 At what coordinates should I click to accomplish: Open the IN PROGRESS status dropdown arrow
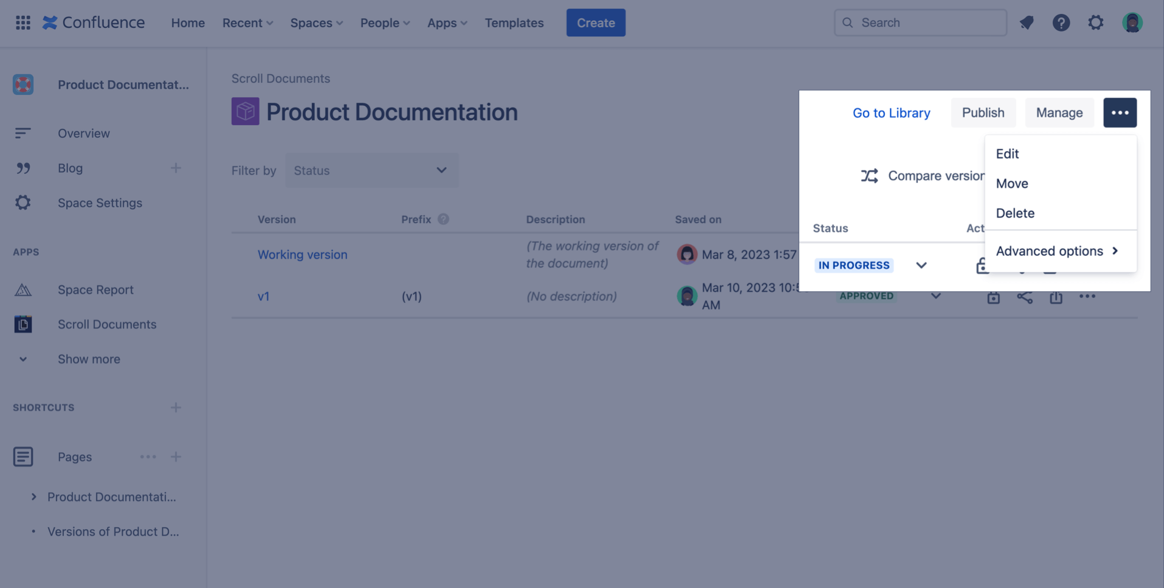click(921, 265)
